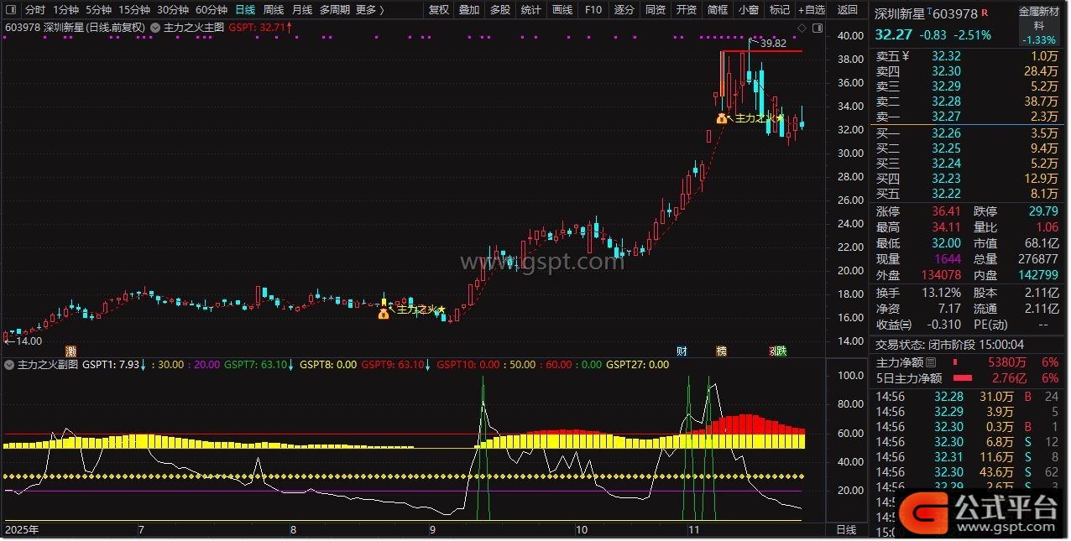Toggle the 复权 price adjustment option
The height and width of the screenshot is (541, 1071).
pos(438,10)
